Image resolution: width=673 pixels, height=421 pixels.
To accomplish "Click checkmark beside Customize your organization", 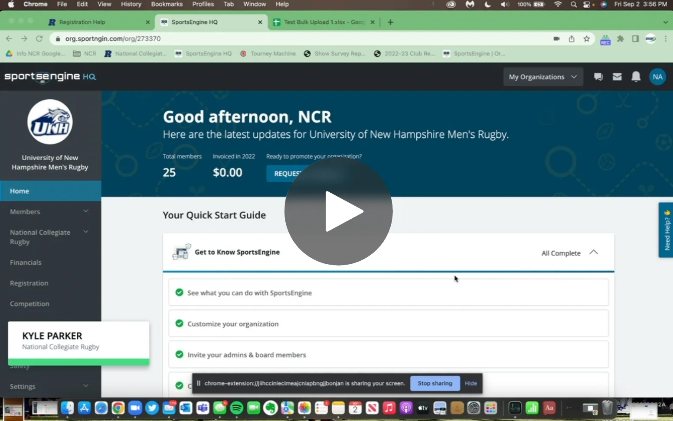I will [x=179, y=323].
